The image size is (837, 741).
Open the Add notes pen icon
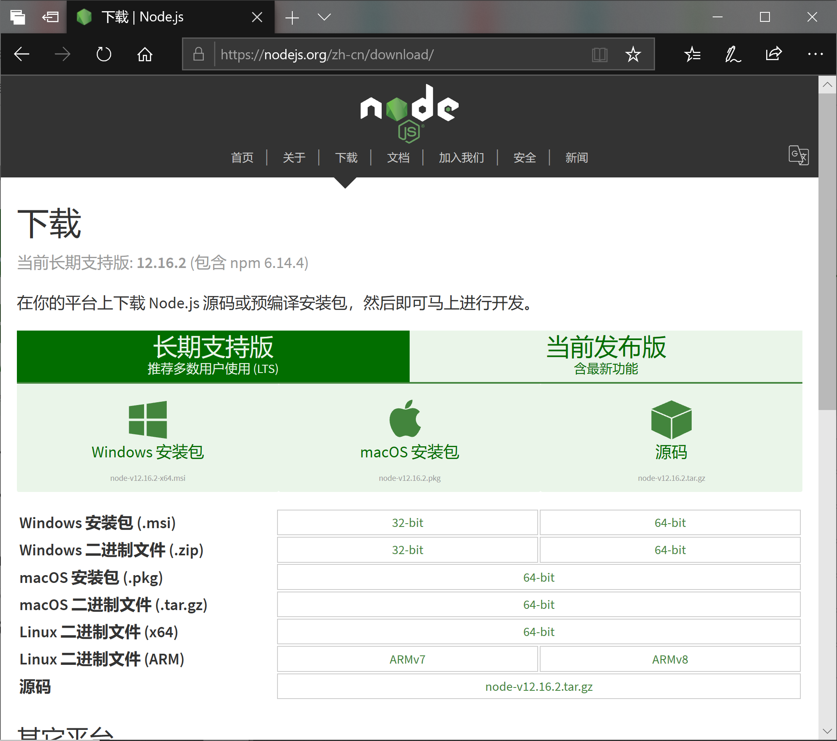point(733,54)
